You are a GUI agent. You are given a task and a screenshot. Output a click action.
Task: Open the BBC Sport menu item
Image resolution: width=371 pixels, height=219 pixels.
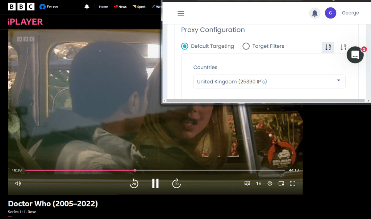(x=139, y=7)
